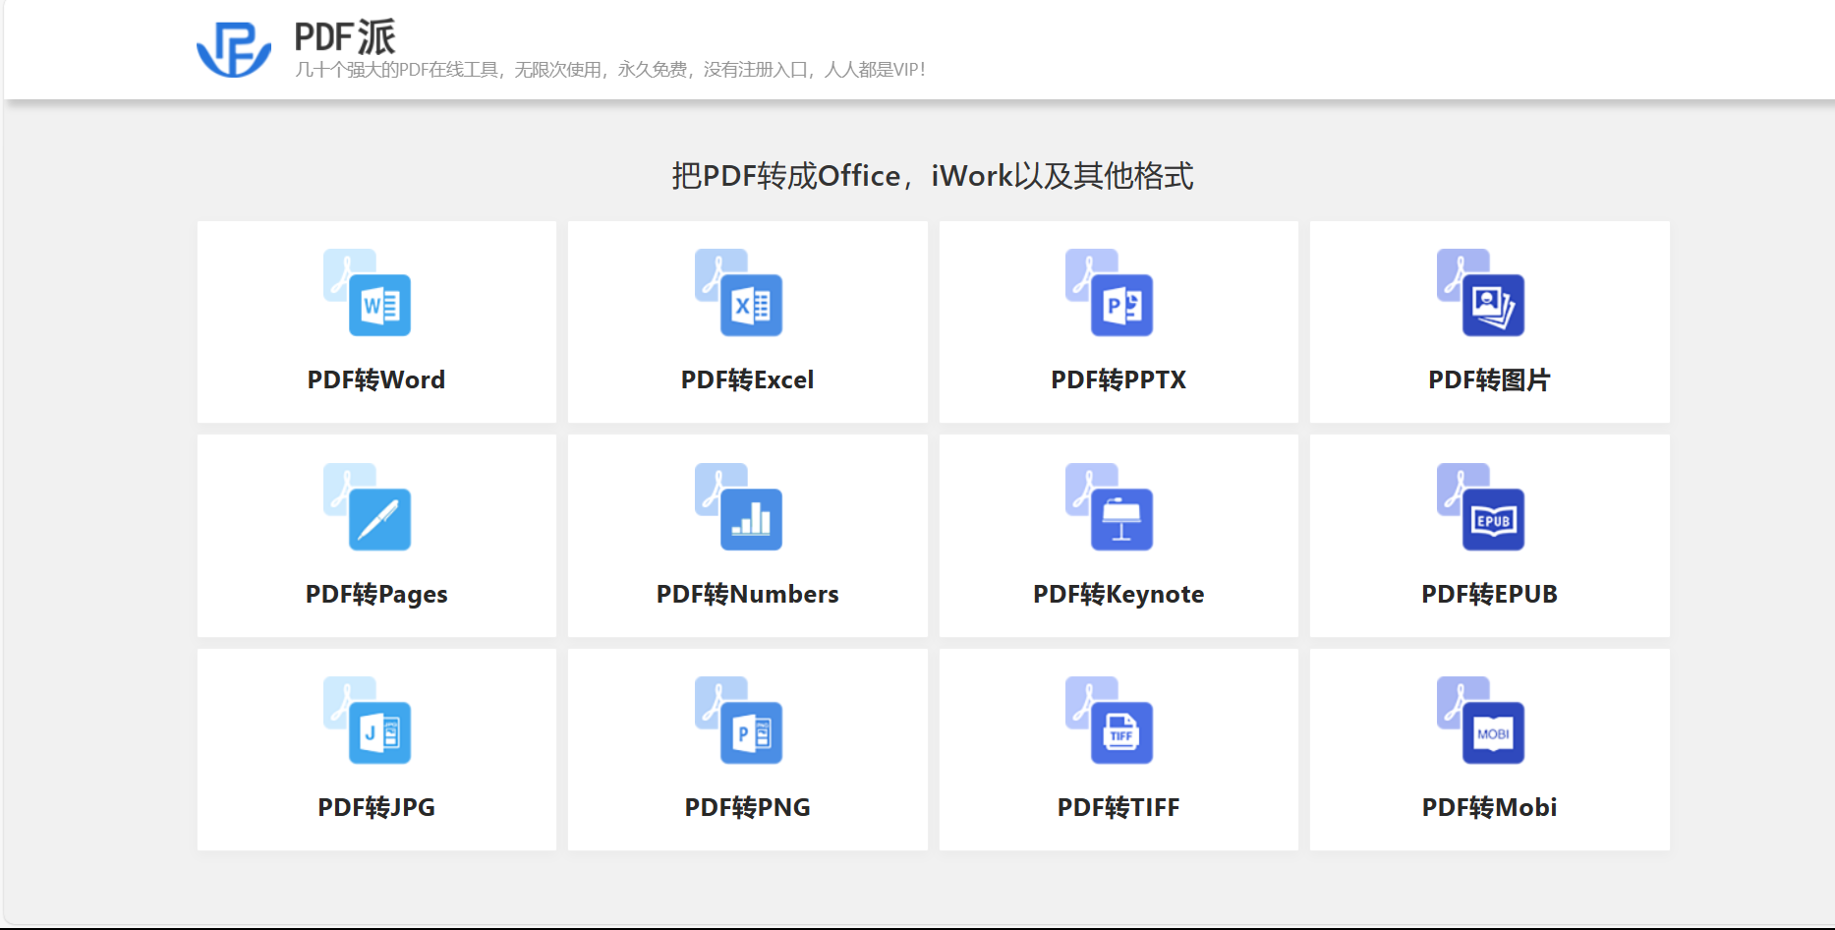Image resolution: width=1835 pixels, height=930 pixels.
Task: Click the PDF转Numbers label text
Action: pos(748,594)
